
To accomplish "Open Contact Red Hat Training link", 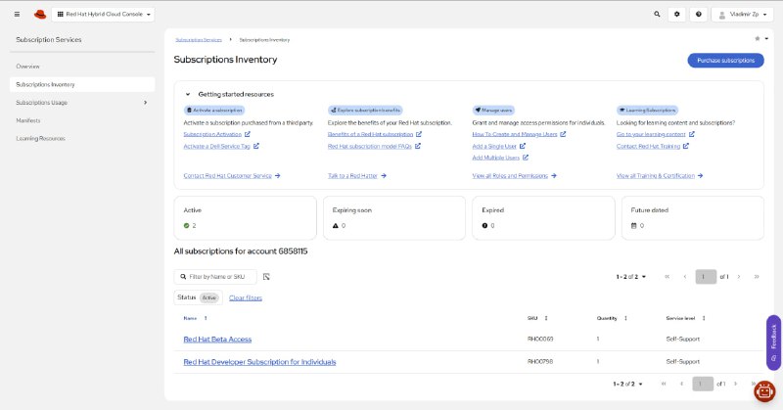I will pos(653,147).
